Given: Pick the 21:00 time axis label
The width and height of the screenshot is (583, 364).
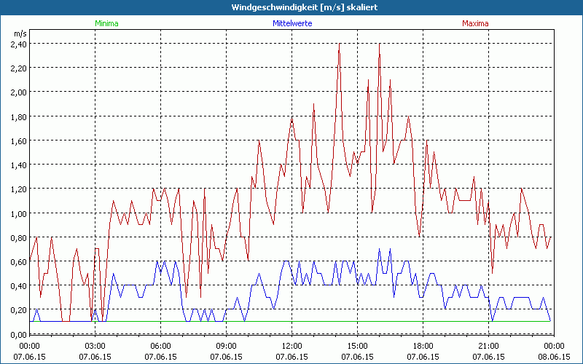Looking at the screenshot, I should [x=489, y=346].
